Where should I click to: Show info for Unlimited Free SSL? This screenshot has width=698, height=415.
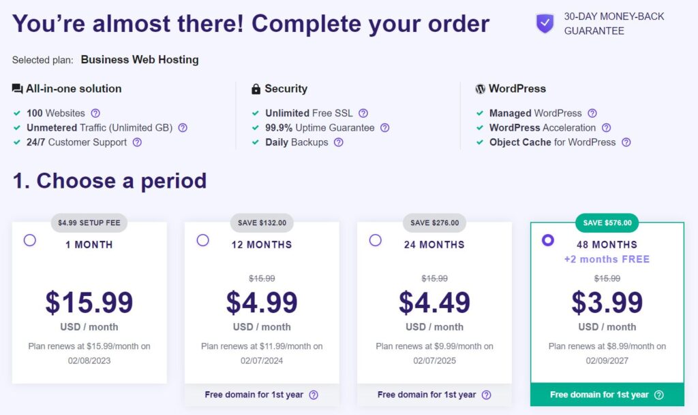(363, 114)
